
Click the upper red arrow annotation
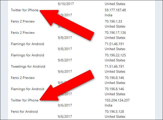coord(67,25)
